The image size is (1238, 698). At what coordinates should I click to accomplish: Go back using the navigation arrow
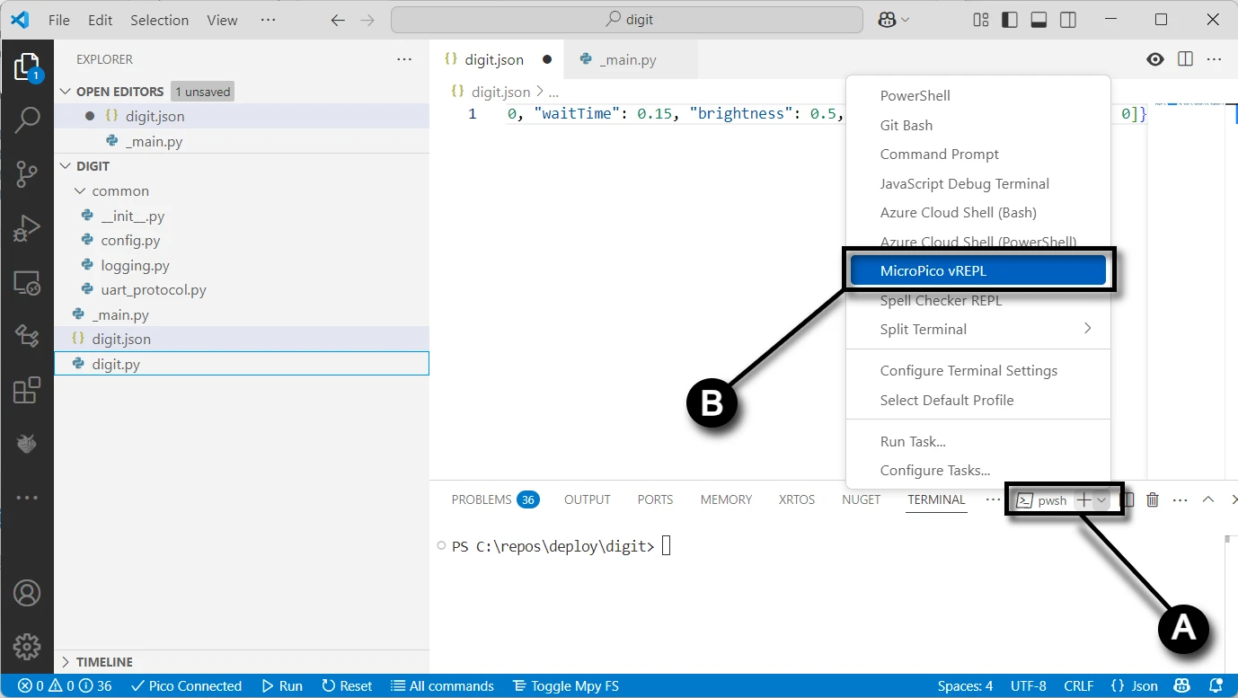338,20
